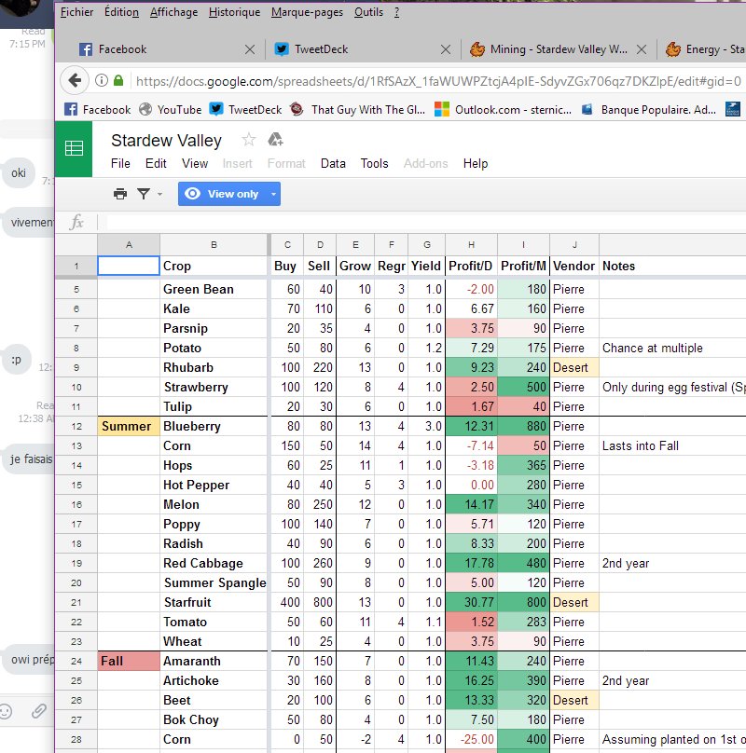Open the ? help menu in Firefox

[396, 12]
